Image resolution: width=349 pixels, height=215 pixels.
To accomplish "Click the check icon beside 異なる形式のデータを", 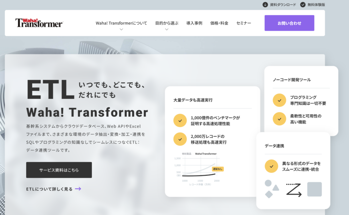I will click(x=271, y=166).
